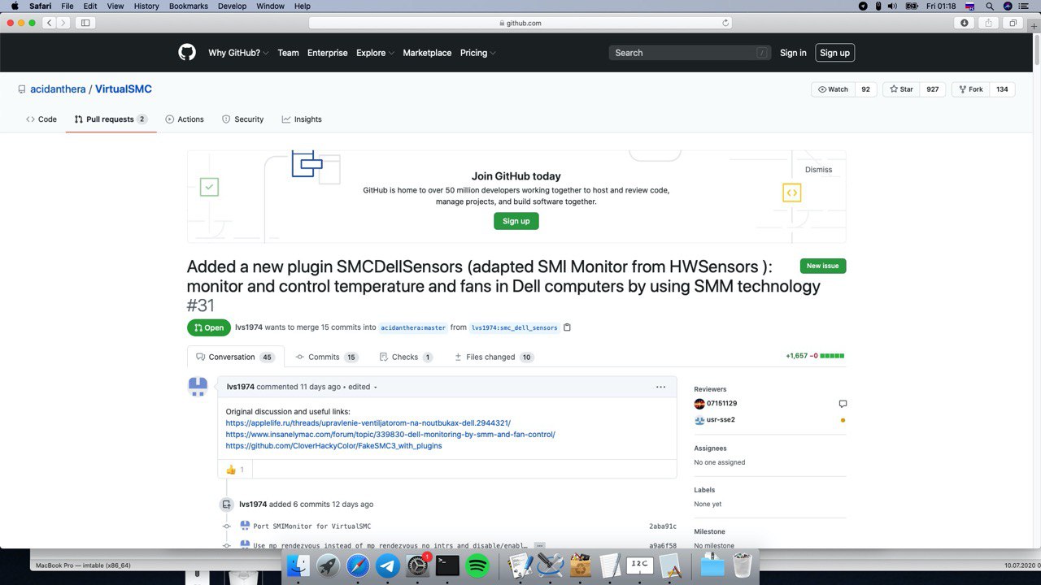1041x585 pixels.
Task: Select the Pull requests tab
Action: tap(111, 119)
